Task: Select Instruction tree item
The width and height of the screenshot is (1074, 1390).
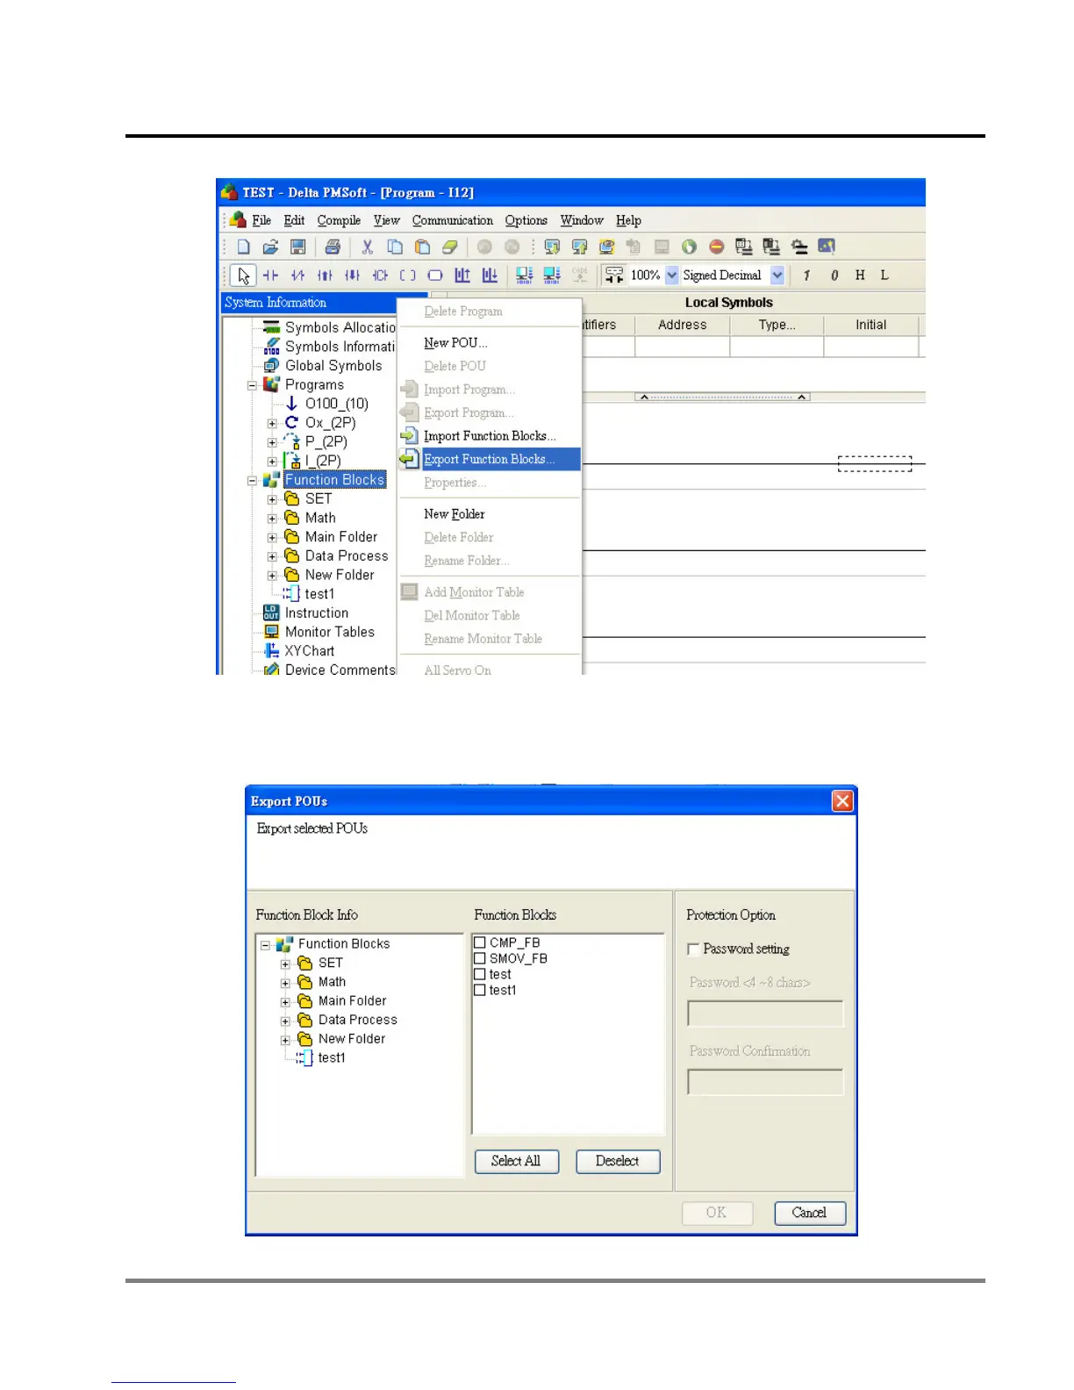Action: (316, 613)
